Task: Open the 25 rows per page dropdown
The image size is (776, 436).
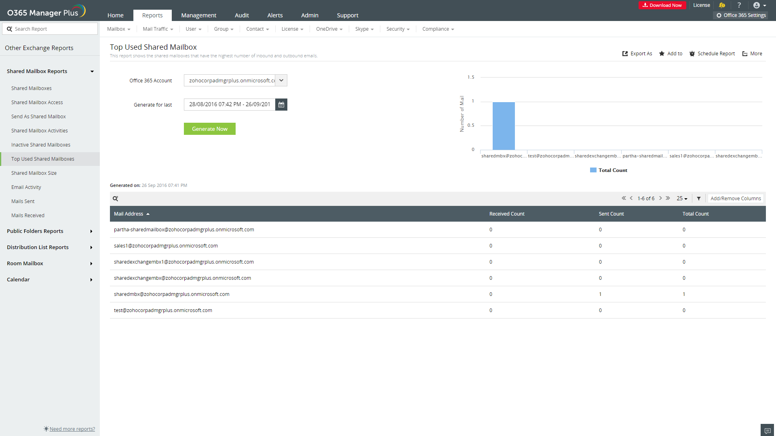Action: coord(682,199)
